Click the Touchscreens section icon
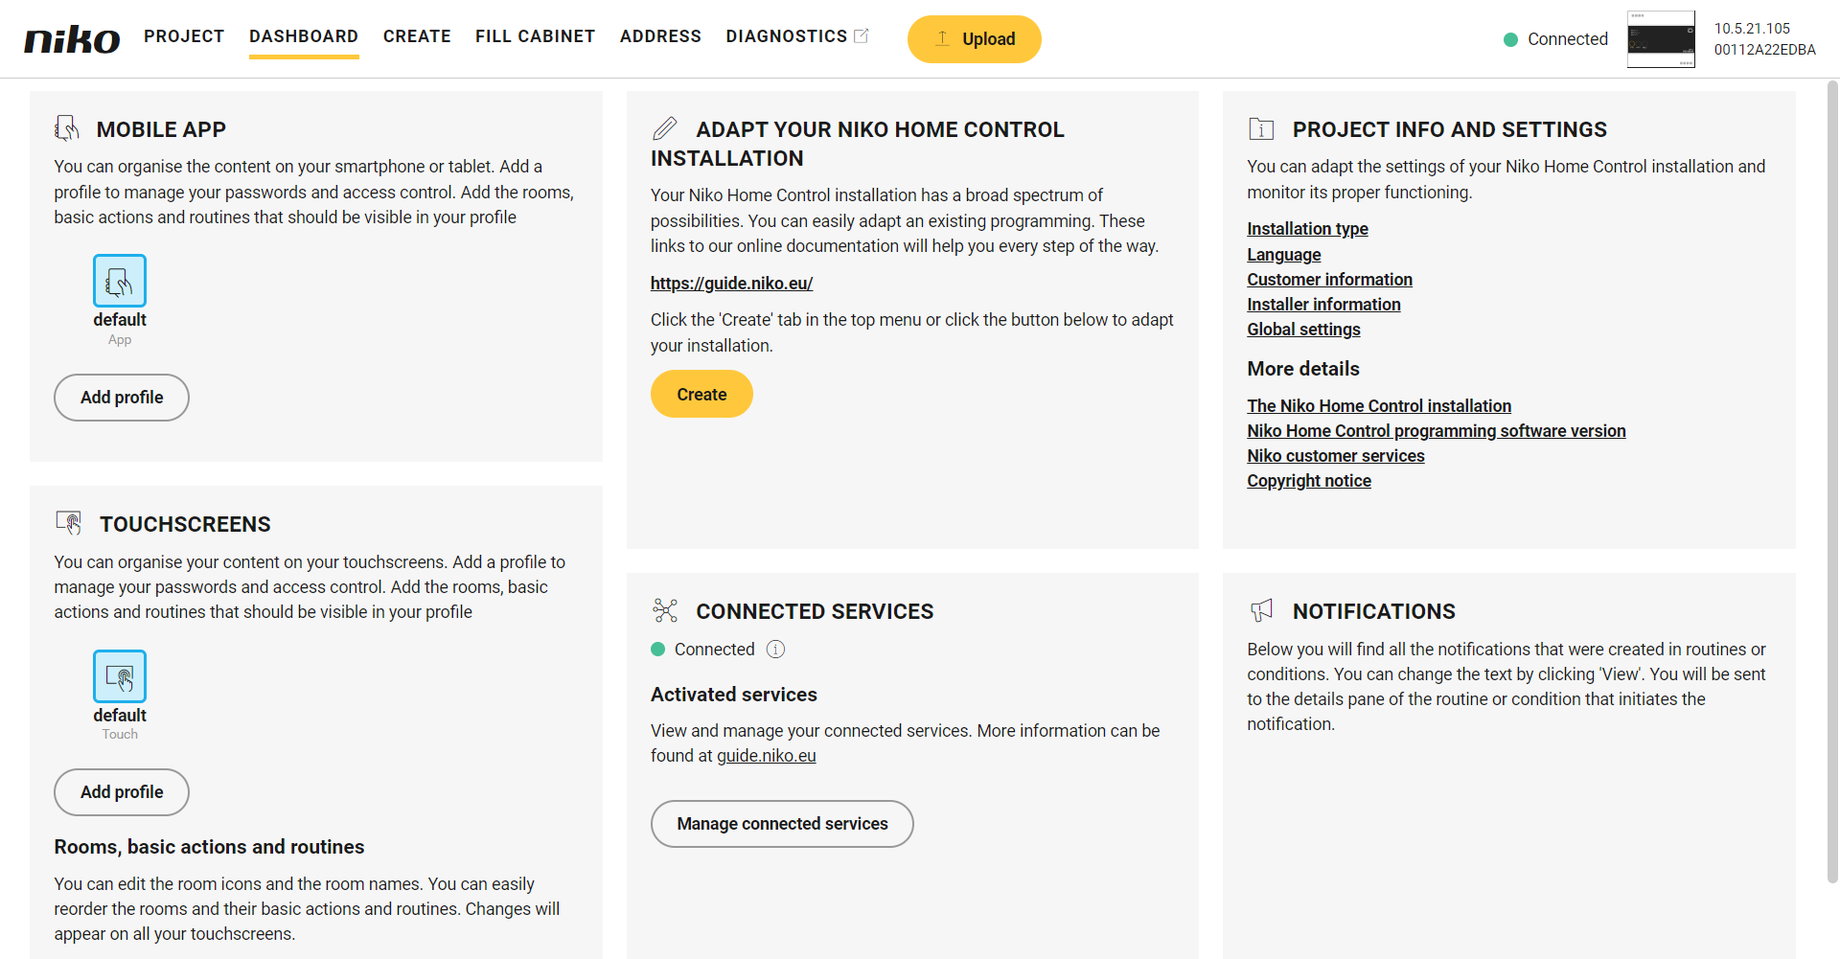1840x959 pixels. pos(68,523)
